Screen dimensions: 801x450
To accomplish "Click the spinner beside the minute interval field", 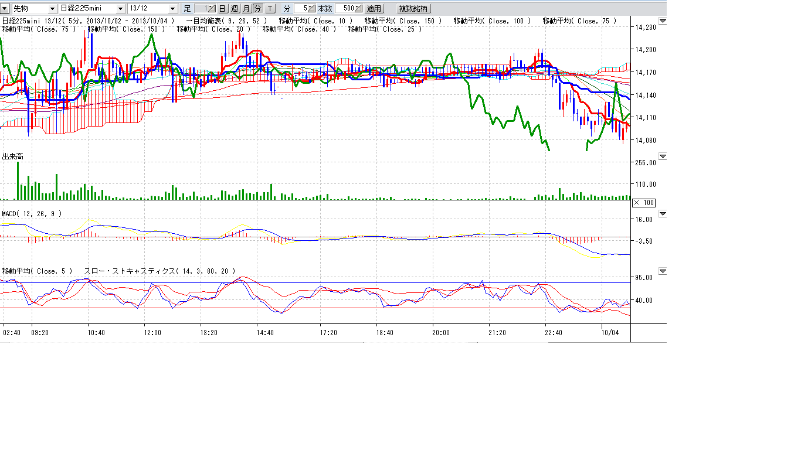I will (x=311, y=9).
